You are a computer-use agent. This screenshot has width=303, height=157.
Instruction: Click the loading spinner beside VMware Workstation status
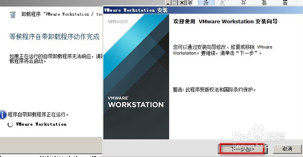pos(10,124)
